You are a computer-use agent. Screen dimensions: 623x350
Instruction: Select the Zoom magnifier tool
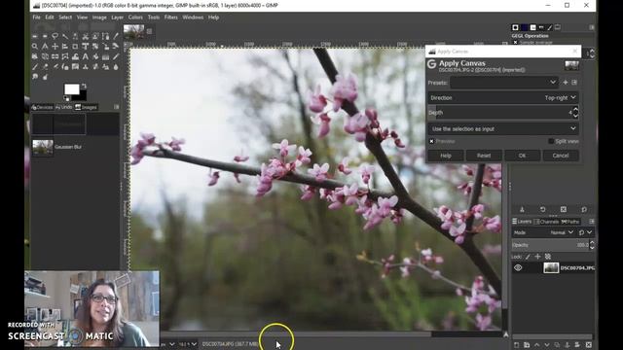coord(35,47)
